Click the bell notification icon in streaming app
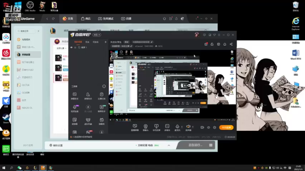The width and height of the screenshot is (305, 171). point(225,44)
